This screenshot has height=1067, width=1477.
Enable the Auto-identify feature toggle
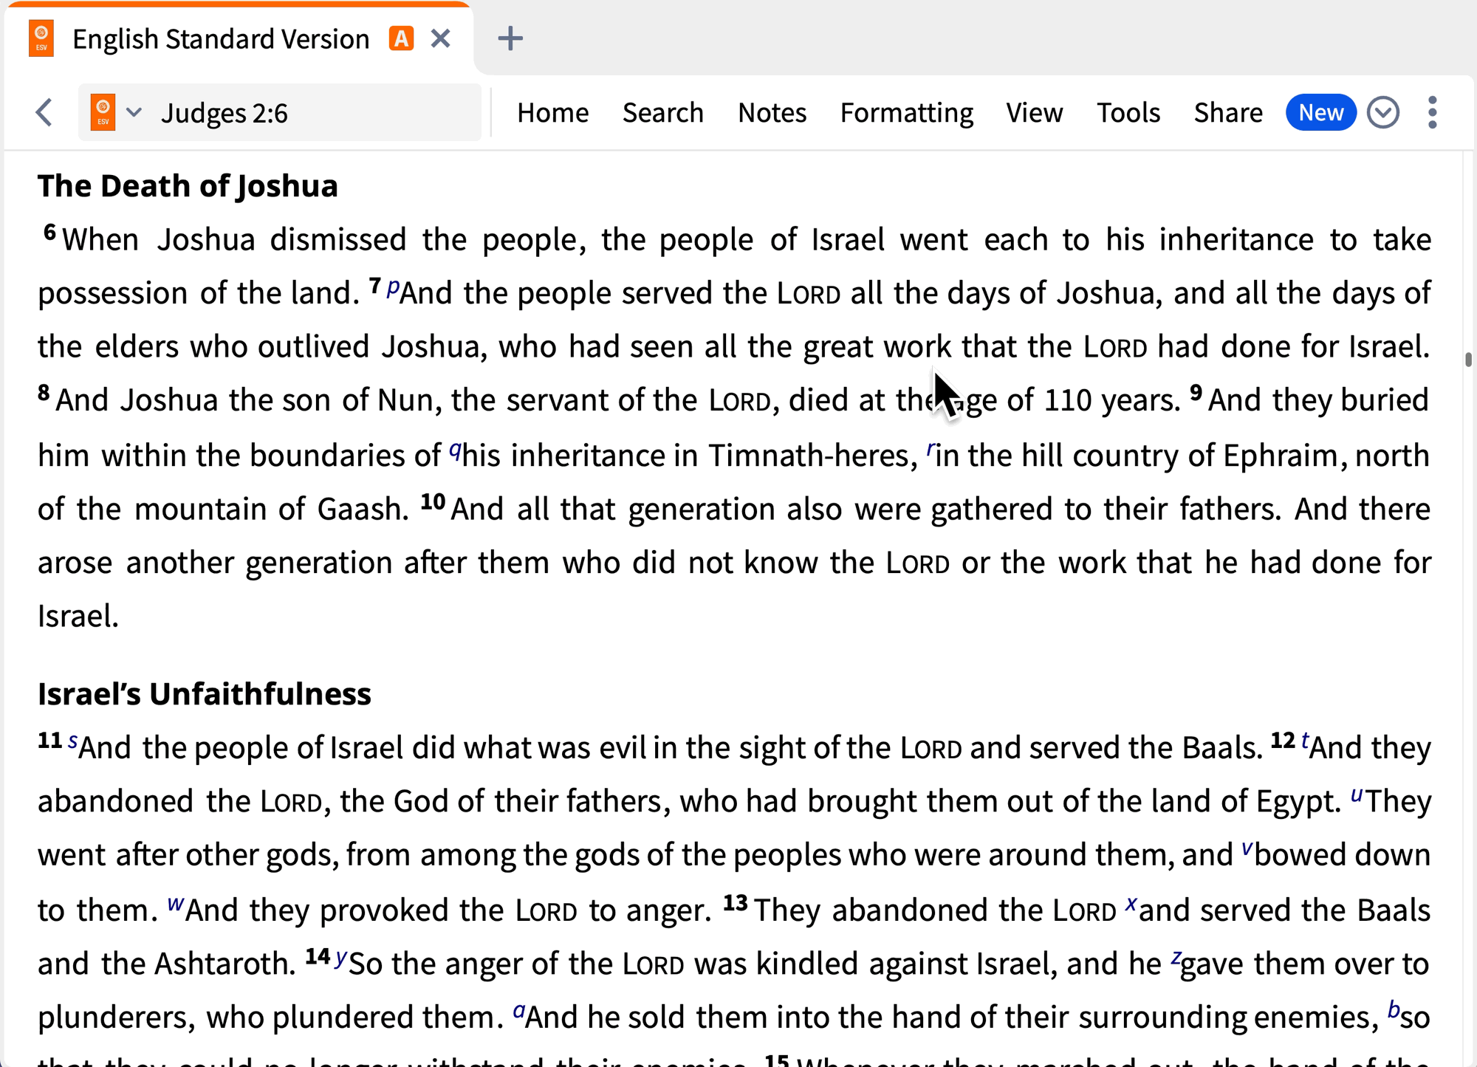tap(404, 38)
